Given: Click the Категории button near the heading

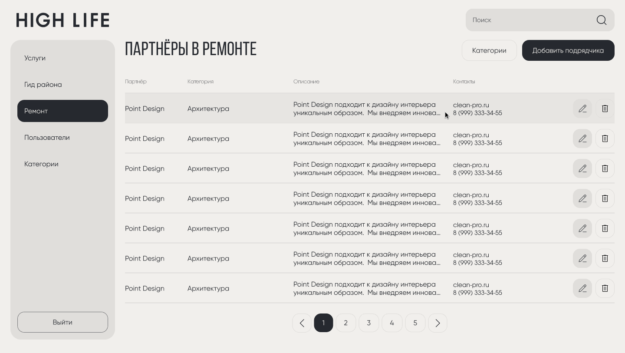Looking at the screenshot, I should click(x=489, y=50).
